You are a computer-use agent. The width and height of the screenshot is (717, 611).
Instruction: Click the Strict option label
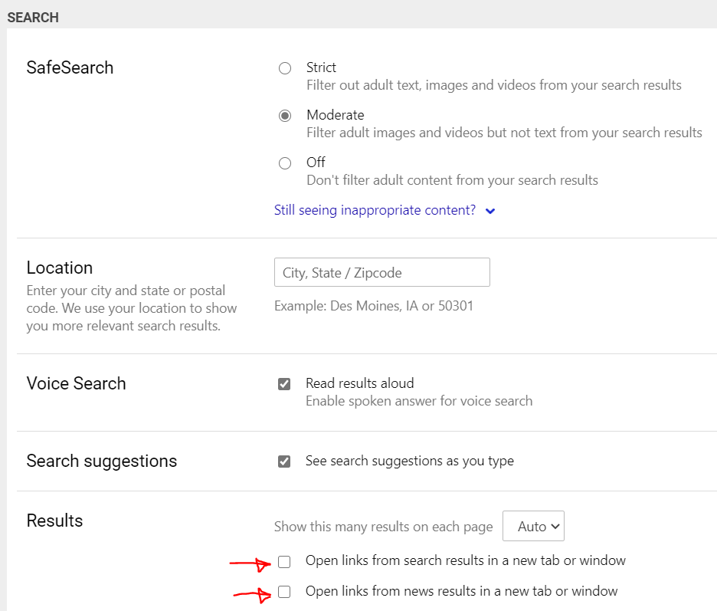[x=321, y=67]
